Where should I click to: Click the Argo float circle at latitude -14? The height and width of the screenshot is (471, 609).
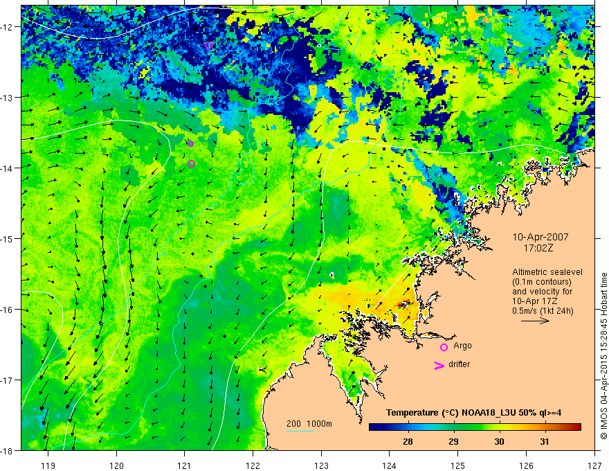(191, 163)
